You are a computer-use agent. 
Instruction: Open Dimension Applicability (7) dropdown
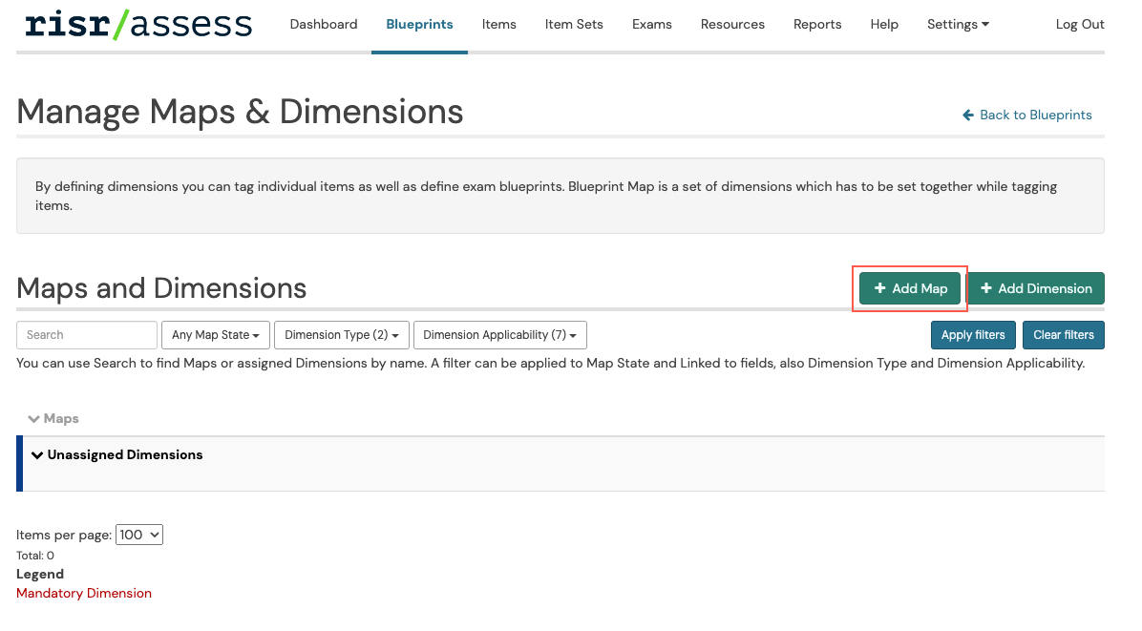point(499,335)
